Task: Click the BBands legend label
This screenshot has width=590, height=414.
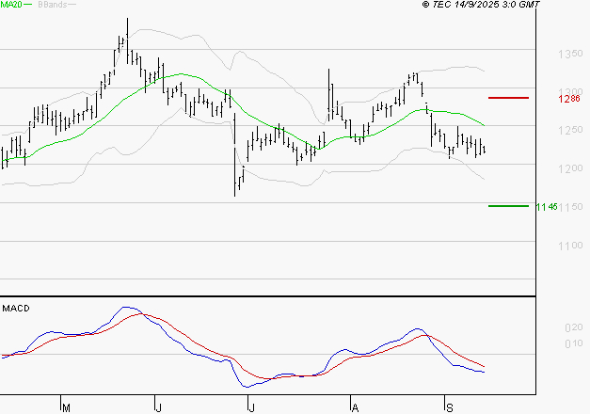Action: coord(53,5)
